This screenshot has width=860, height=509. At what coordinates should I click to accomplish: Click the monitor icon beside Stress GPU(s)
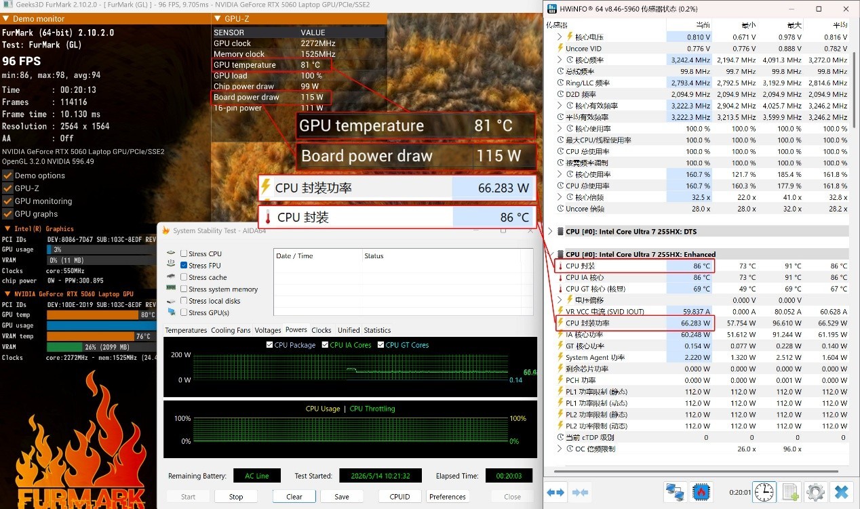pyautogui.click(x=172, y=312)
